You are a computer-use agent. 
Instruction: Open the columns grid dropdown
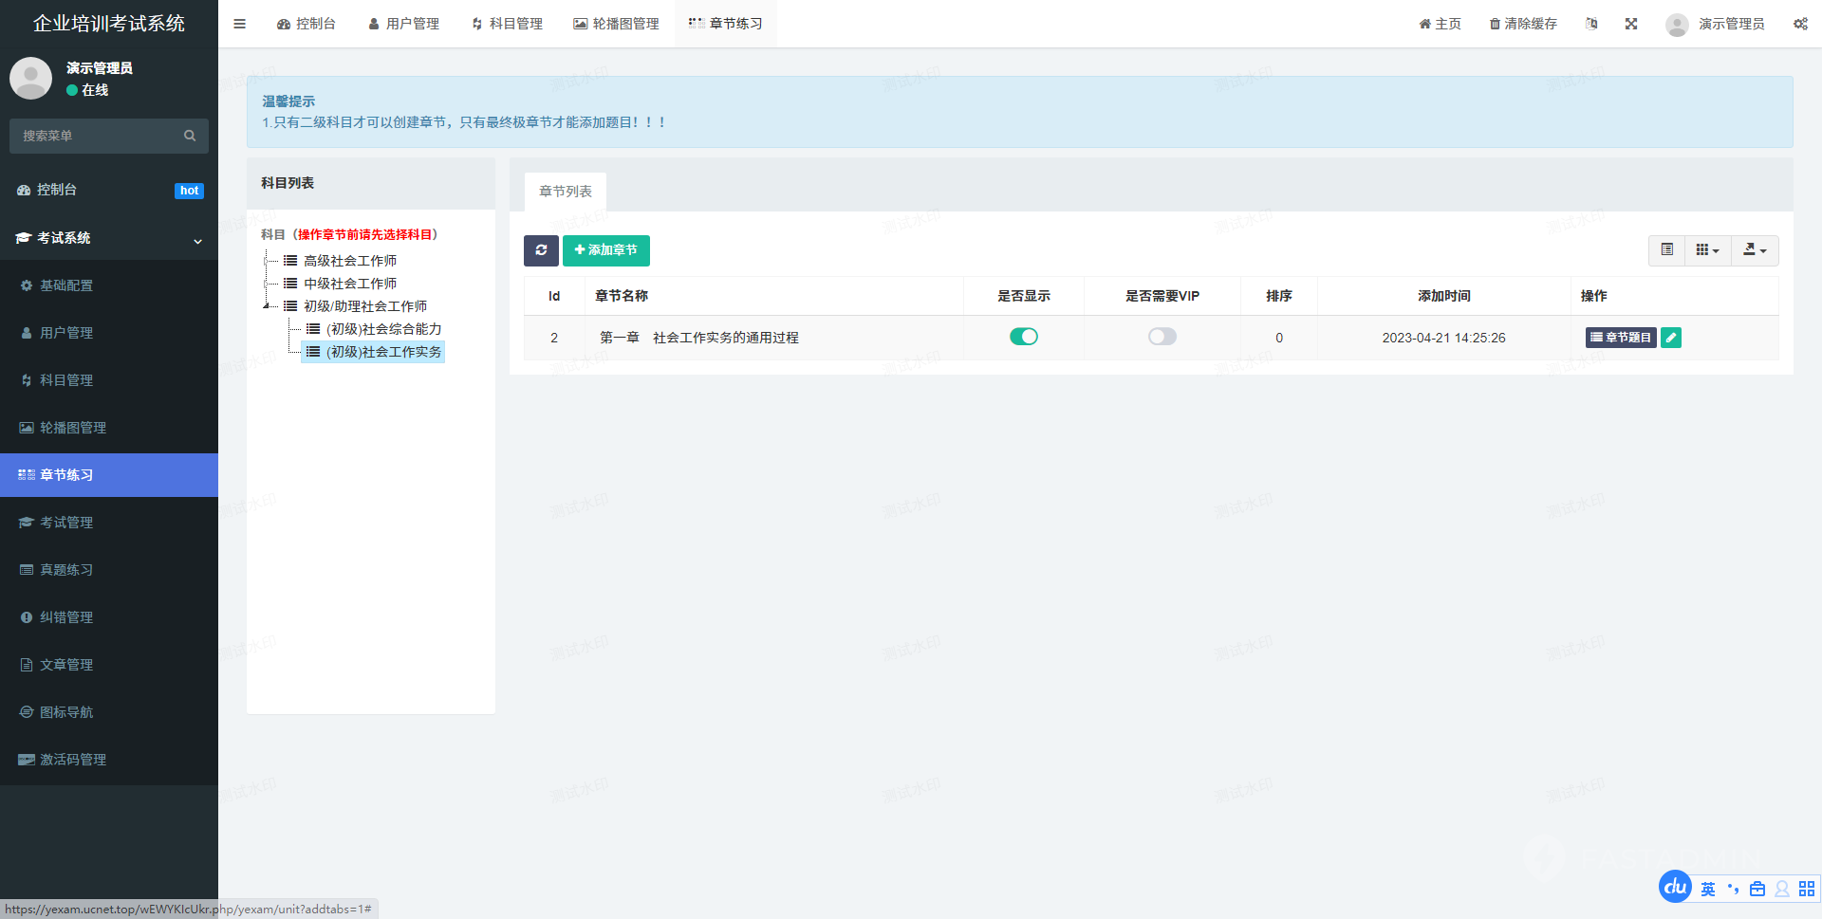click(1707, 250)
